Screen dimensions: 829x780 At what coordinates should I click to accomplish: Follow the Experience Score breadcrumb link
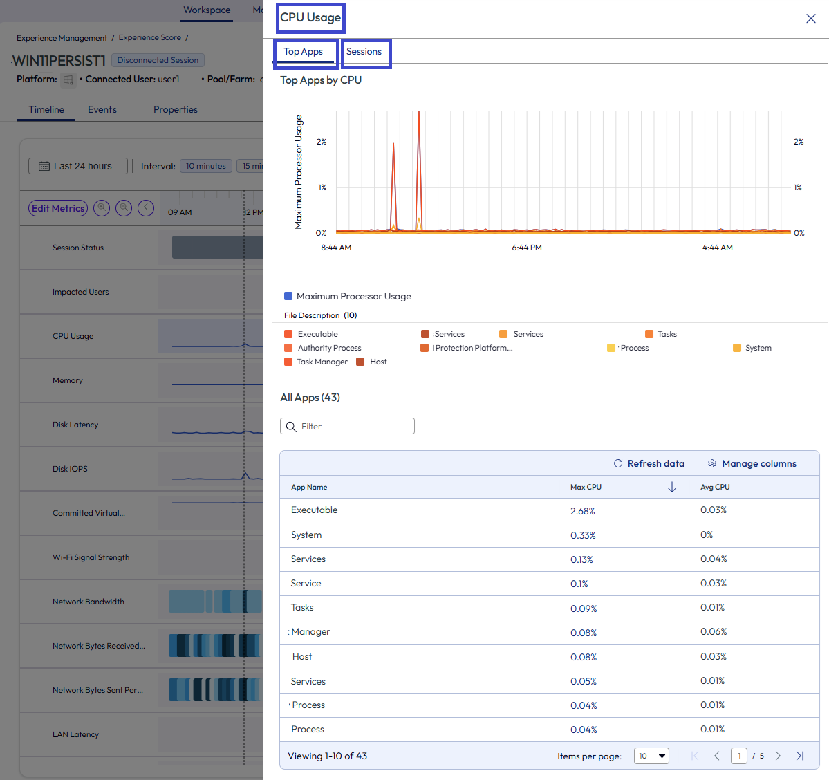coord(149,37)
